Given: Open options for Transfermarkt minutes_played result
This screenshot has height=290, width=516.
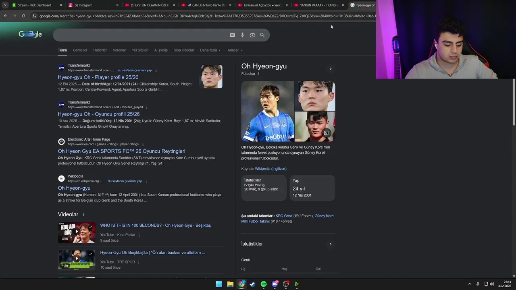Looking at the screenshot, I should pos(147,107).
